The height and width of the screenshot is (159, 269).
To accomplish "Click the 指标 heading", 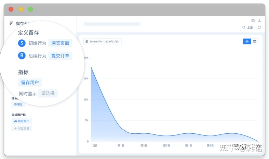I will point(23,72).
